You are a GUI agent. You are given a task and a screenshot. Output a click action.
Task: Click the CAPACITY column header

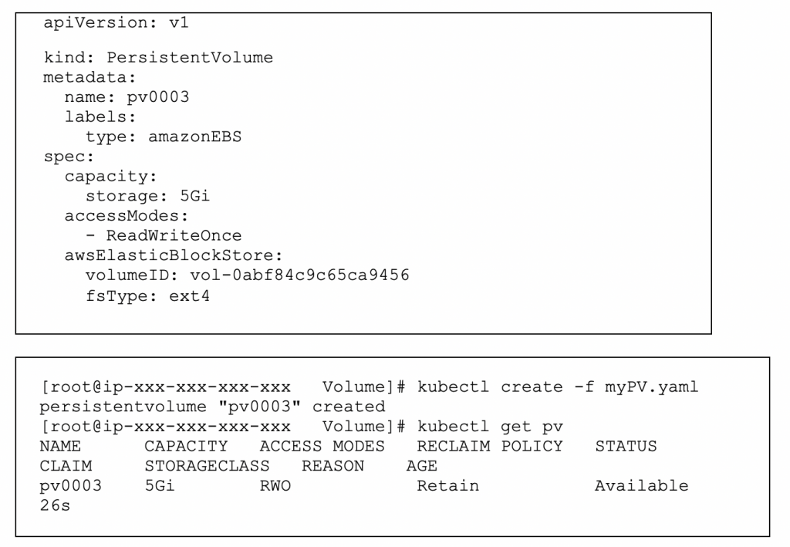point(186,446)
